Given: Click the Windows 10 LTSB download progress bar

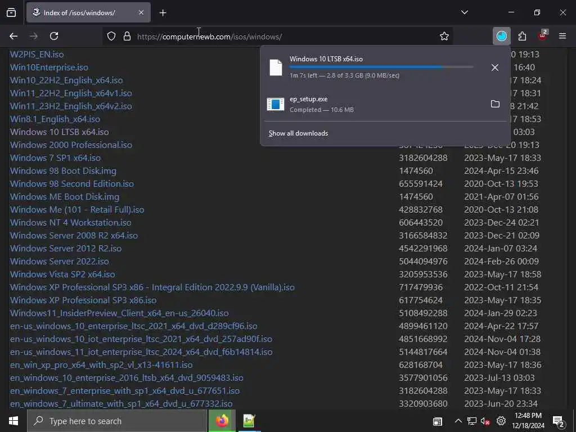Looking at the screenshot, I should tap(381, 67).
